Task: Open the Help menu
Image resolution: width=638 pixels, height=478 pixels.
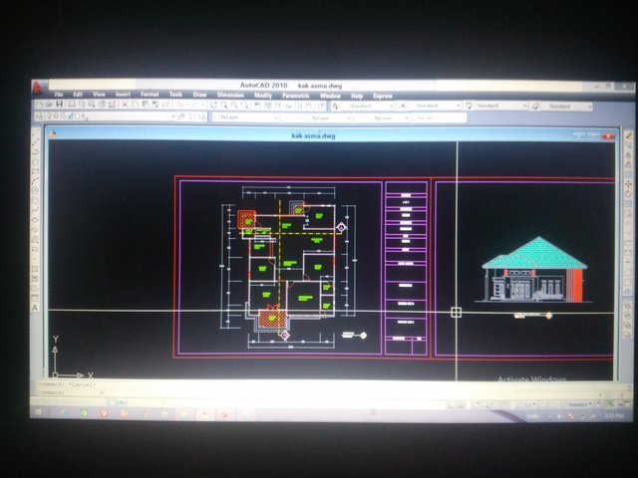Action: (357, 96)
